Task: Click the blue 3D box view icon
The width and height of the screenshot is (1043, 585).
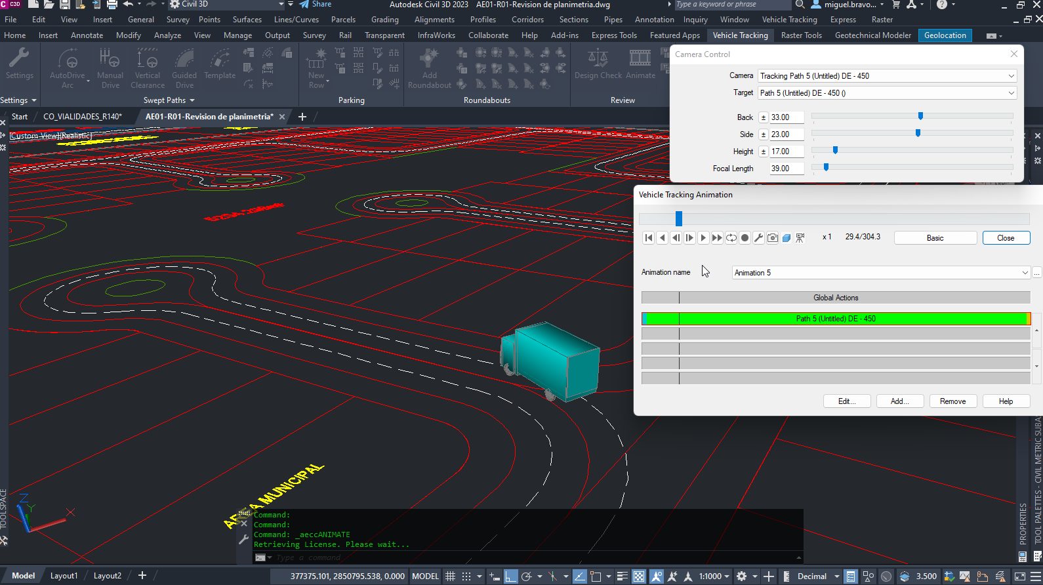Action: click(x=787, y=238)
